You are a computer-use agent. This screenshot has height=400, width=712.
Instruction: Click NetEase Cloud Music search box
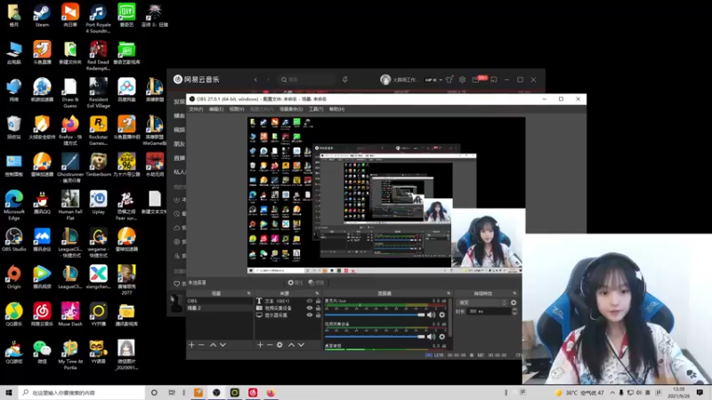[x=307, y=79]
